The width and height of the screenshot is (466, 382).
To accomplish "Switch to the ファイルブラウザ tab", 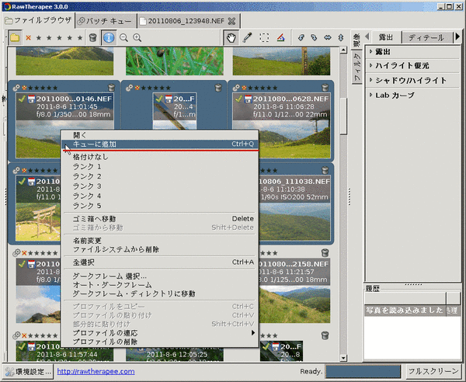I will pos(39,20).
